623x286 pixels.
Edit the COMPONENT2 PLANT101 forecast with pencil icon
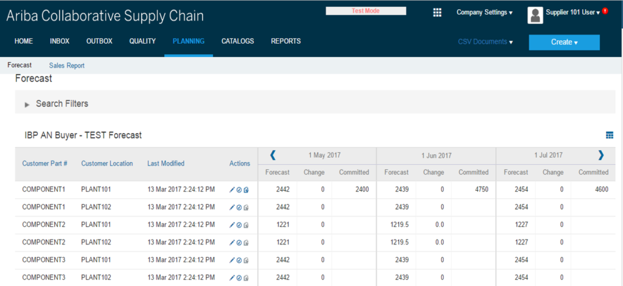(232, 225)
